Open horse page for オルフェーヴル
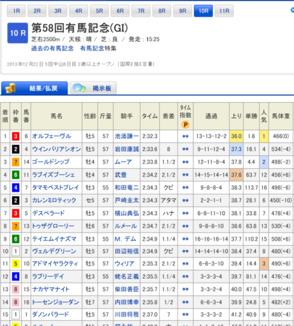This screenshot has height=326, width=294. click(x=52, y=136)
